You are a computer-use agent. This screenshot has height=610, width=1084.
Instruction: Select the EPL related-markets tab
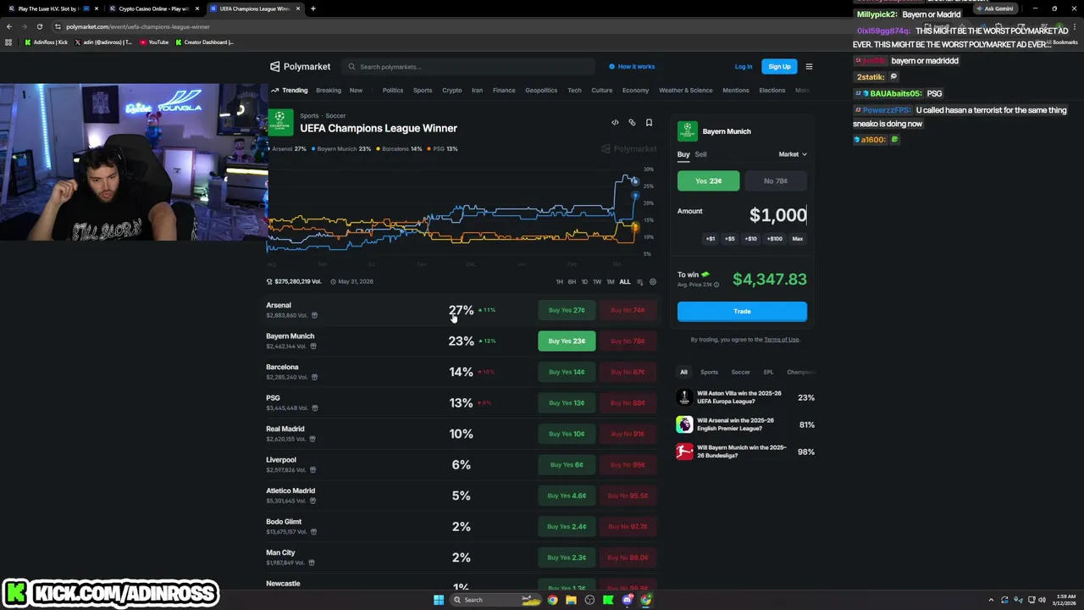click(x=768, y=372)
